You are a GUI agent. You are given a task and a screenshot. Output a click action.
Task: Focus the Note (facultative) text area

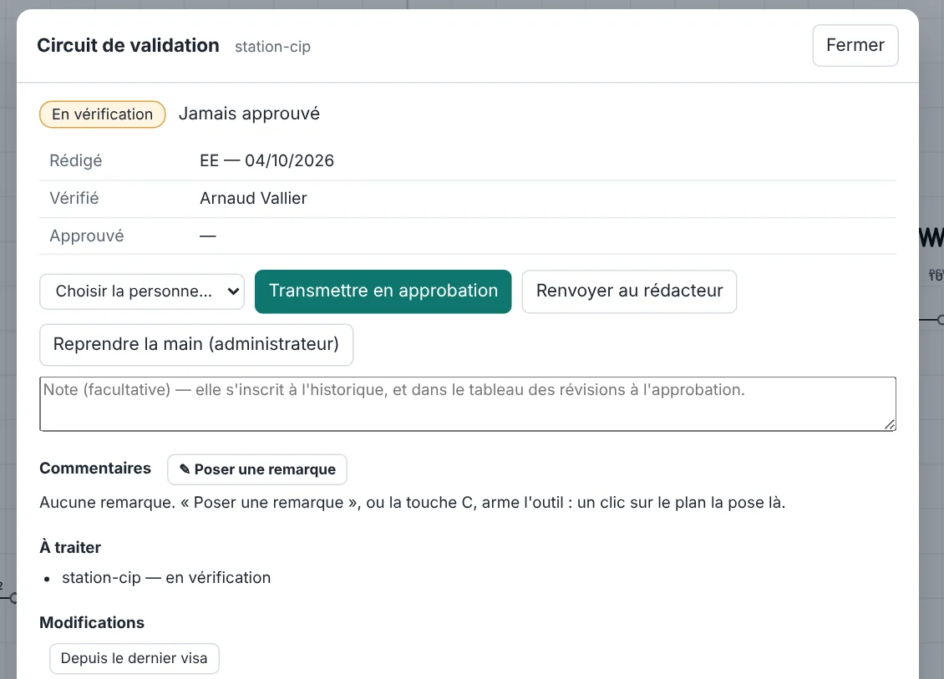468,404
